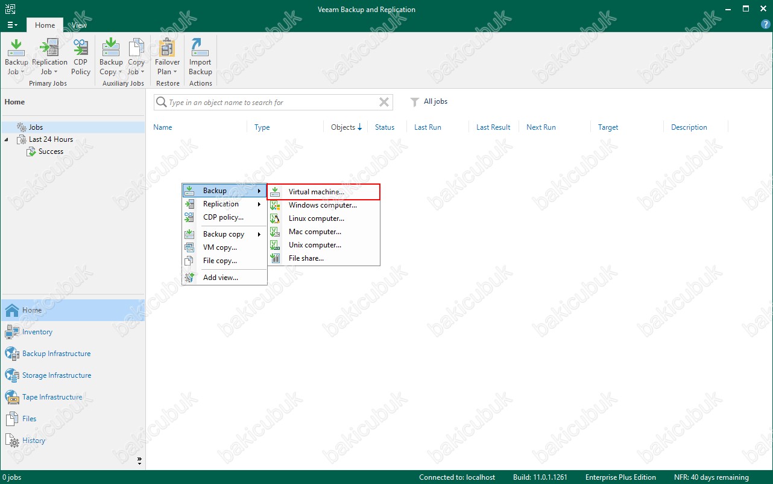
Task: Open the Backup Job ribbon button
Action: click(16, 57)
